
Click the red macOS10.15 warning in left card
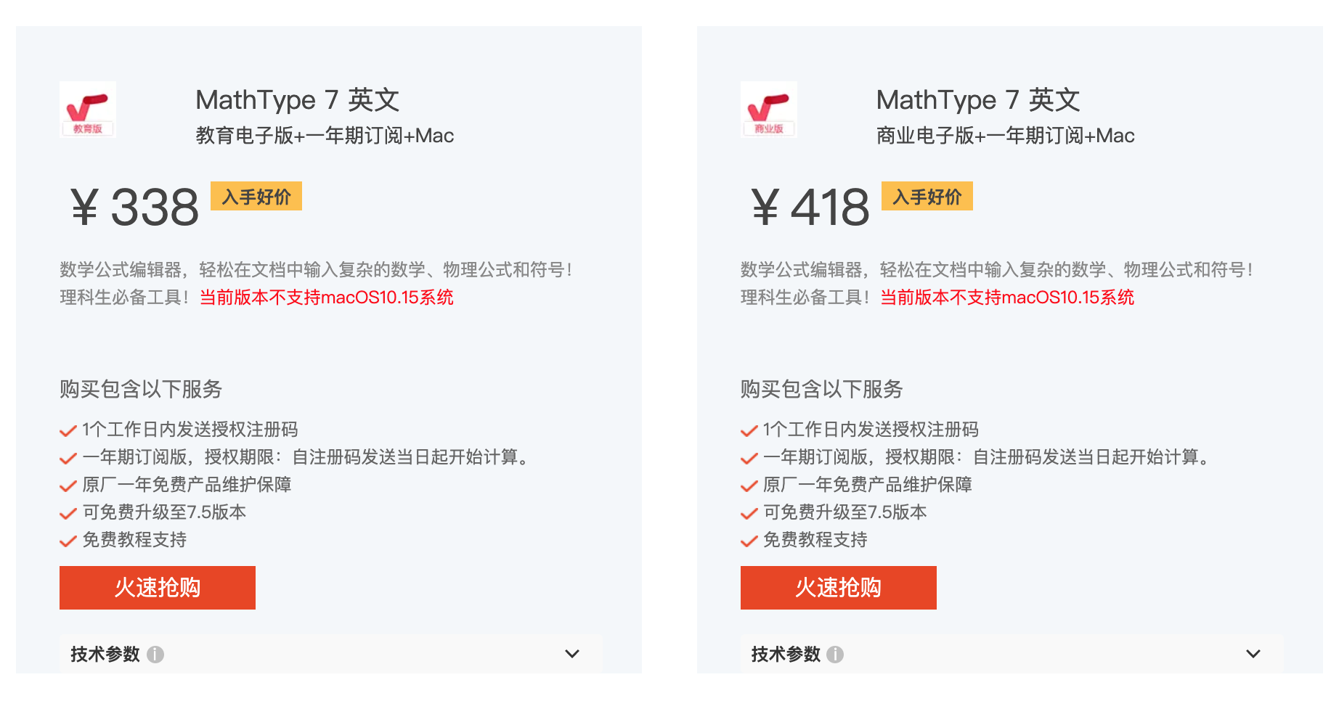(327, 298)
